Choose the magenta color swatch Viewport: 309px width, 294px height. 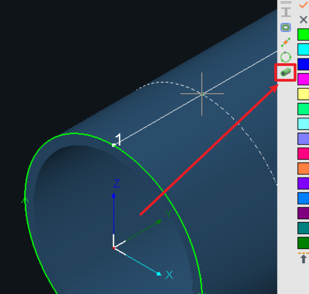pos(304,79)
